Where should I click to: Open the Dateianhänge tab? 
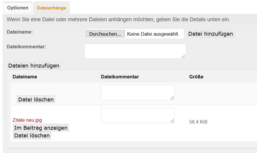[51, 8]
